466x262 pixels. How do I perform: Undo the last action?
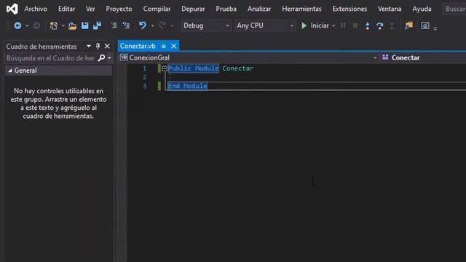pos(143,25)
